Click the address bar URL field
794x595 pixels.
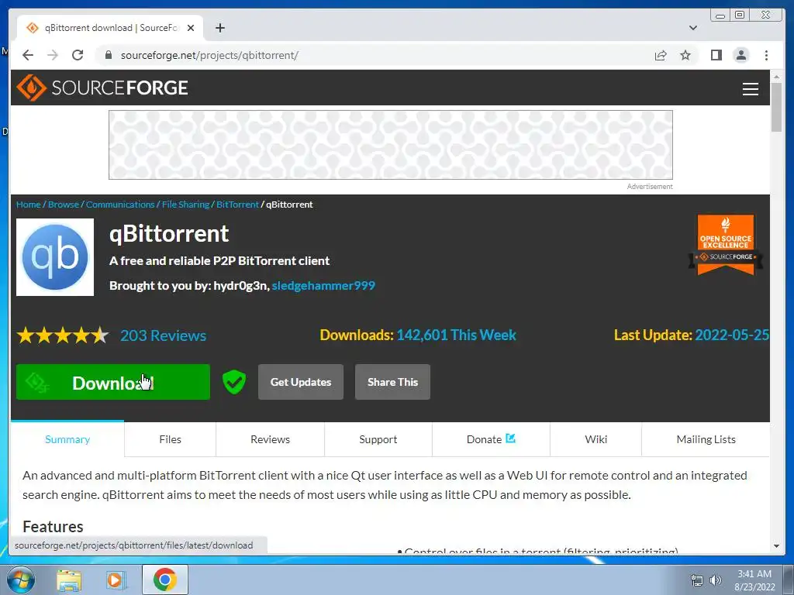pyautogui.click(x=375, y=55)
